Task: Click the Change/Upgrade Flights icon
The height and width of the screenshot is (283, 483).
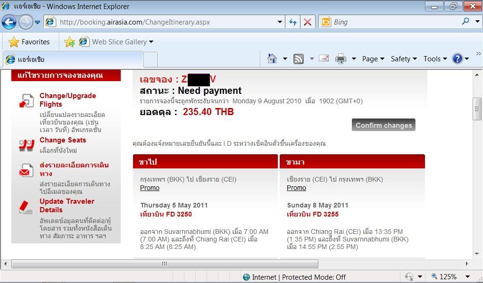Action: pyautogui.click(x=27, y=100)
